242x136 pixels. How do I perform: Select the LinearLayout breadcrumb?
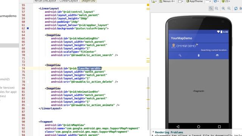click(x=69, y=1)
